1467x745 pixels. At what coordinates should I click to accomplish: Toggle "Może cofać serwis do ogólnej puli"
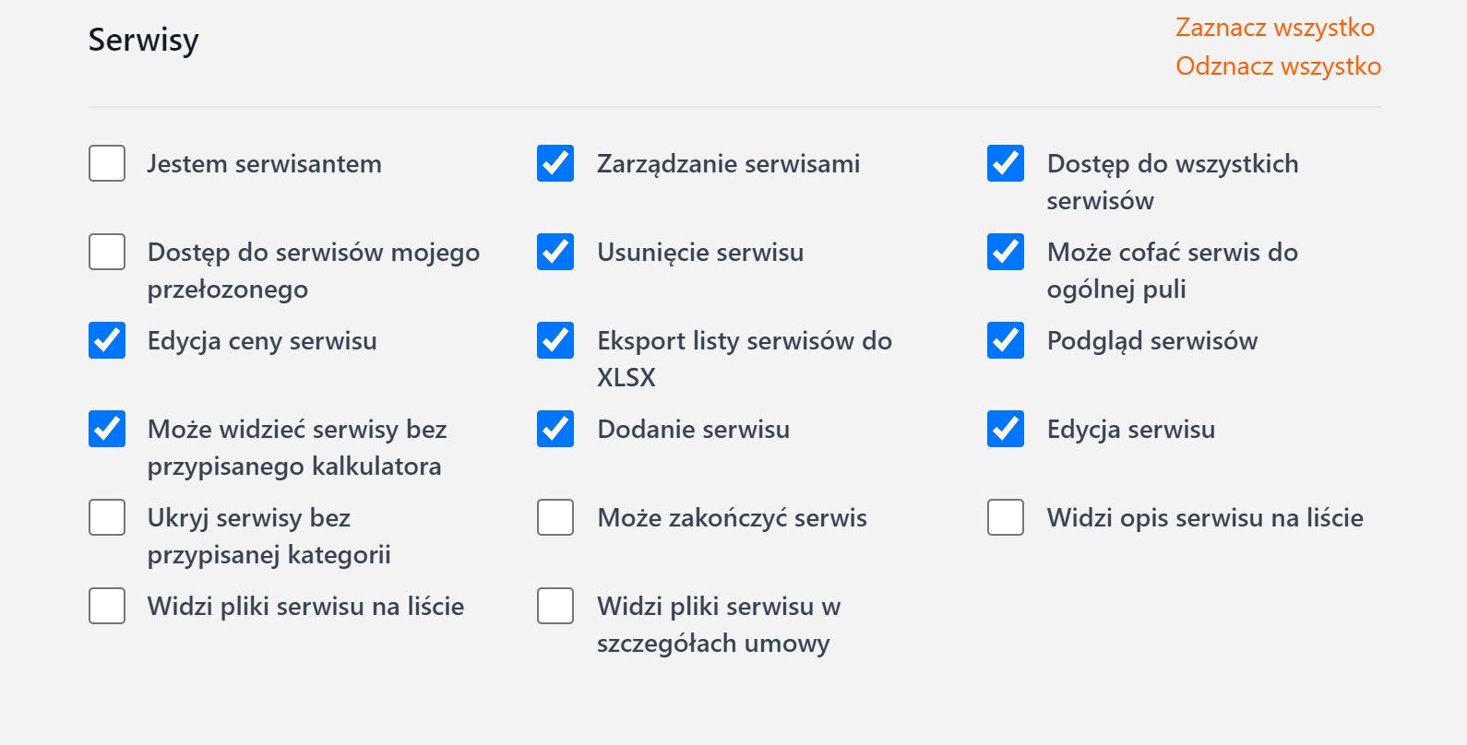point(1006,252)
